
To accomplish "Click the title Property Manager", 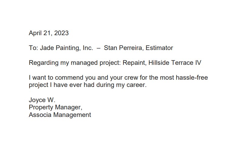I will click(56, 107).
